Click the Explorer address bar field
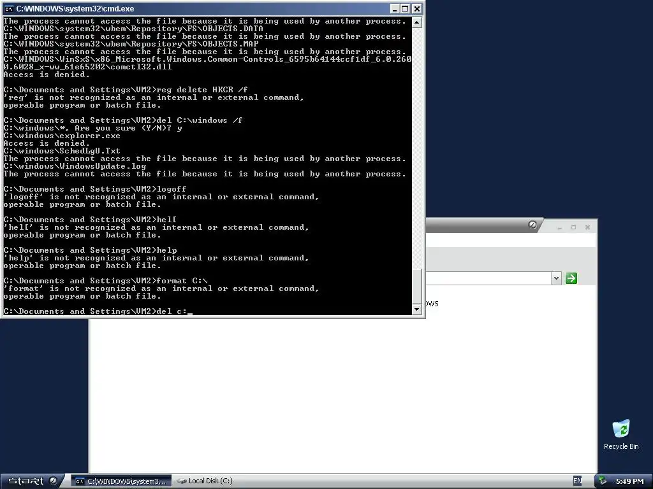This screenshot has height=489, width=653. (x=489, y=278)
